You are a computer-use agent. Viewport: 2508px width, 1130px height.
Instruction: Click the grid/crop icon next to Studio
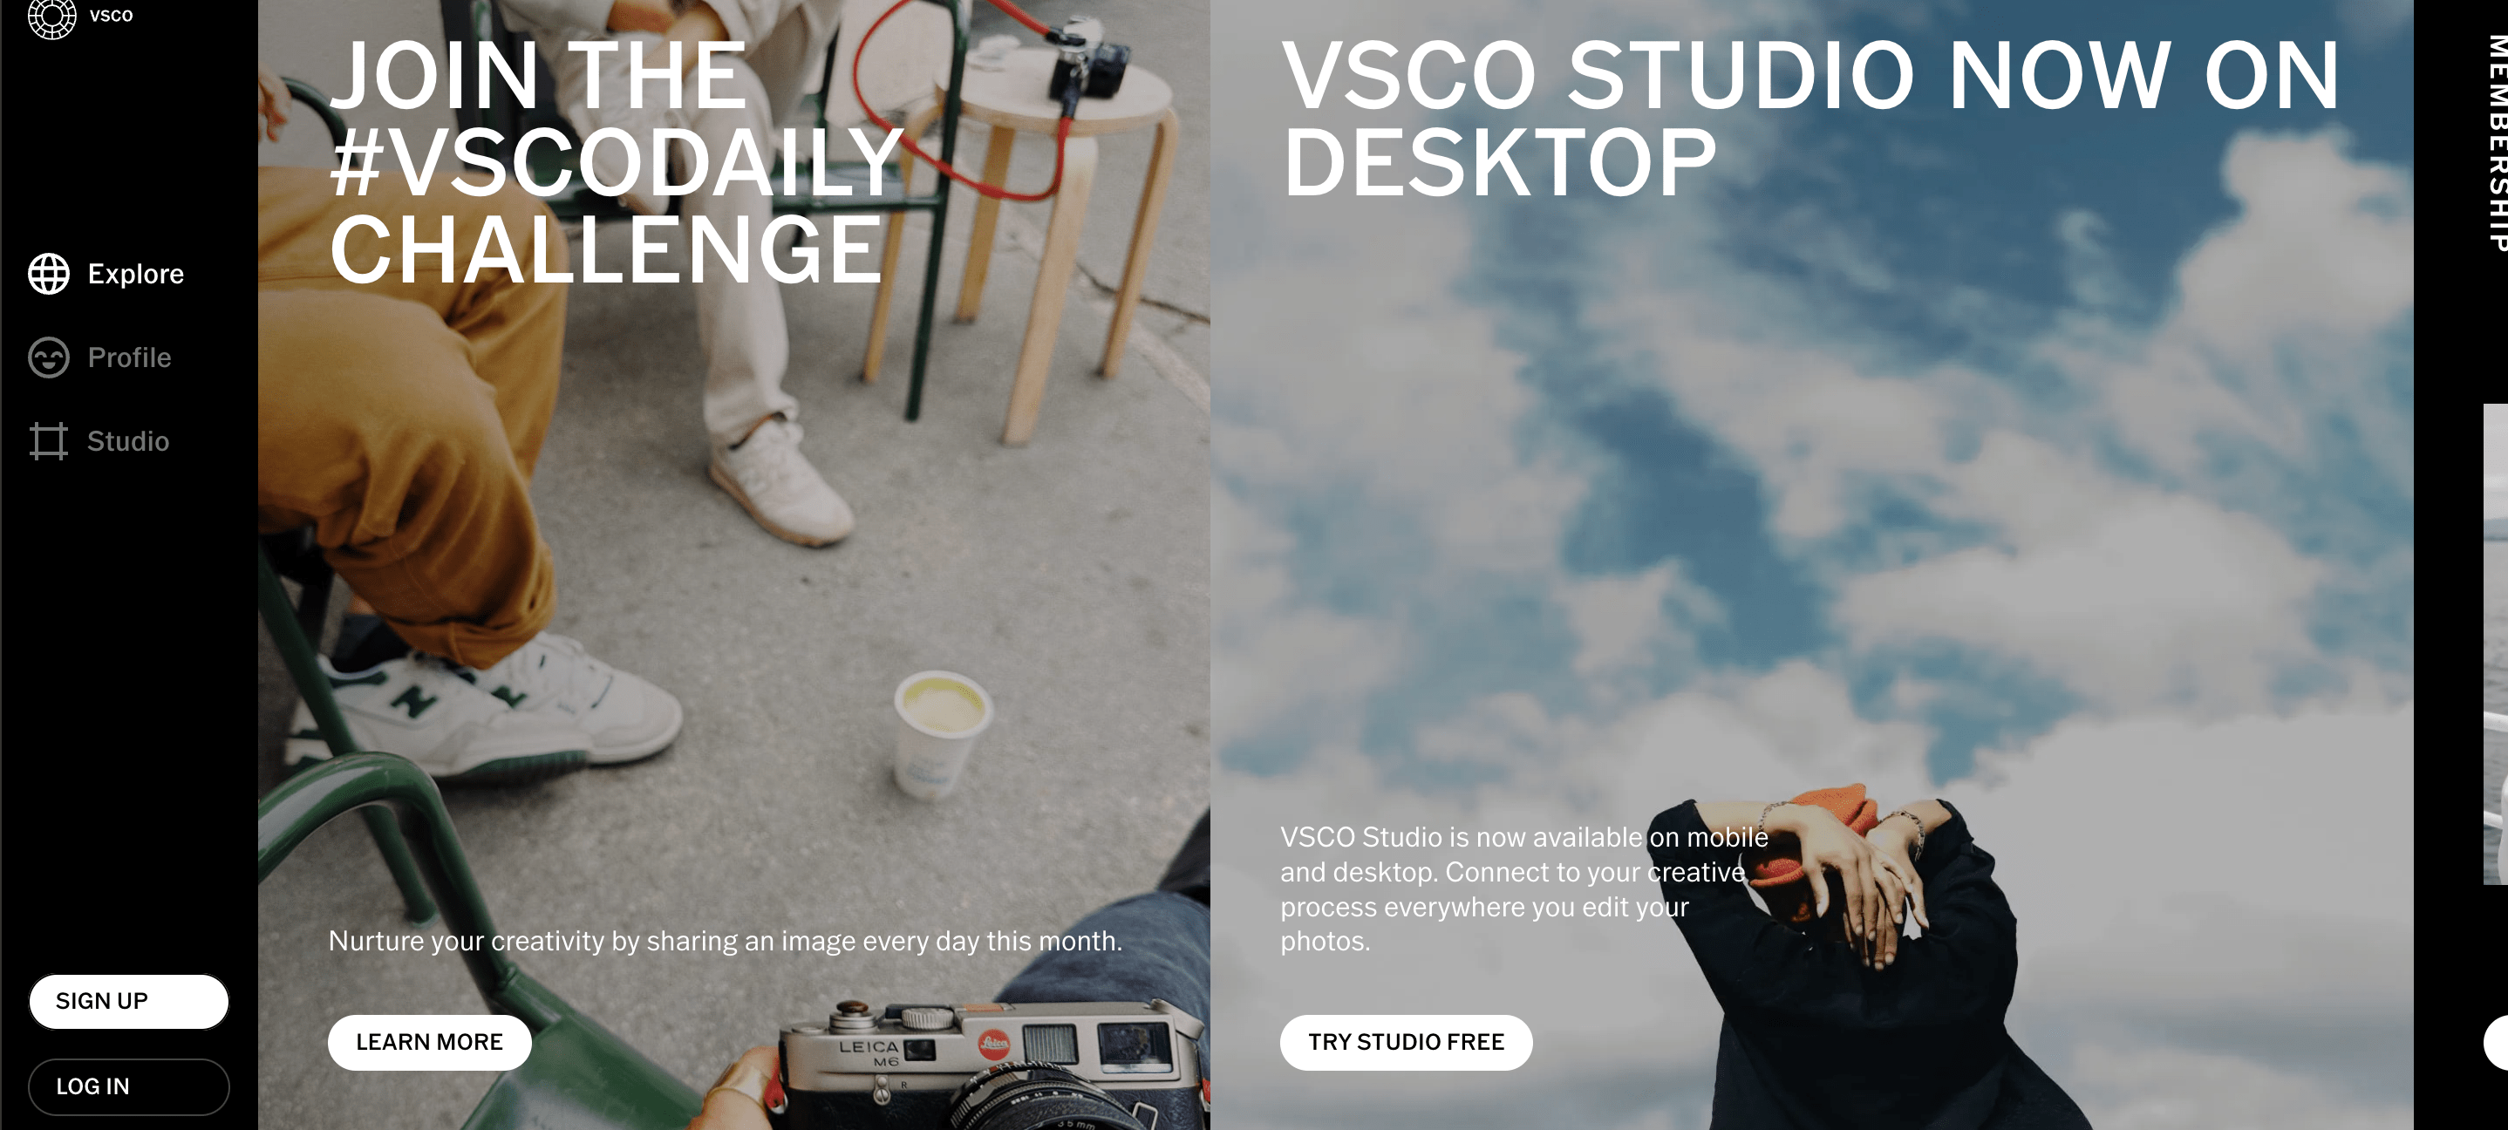[46, 441]
